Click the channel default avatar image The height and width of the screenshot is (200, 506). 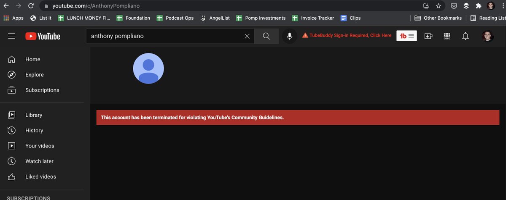click(x=148, y=68)
